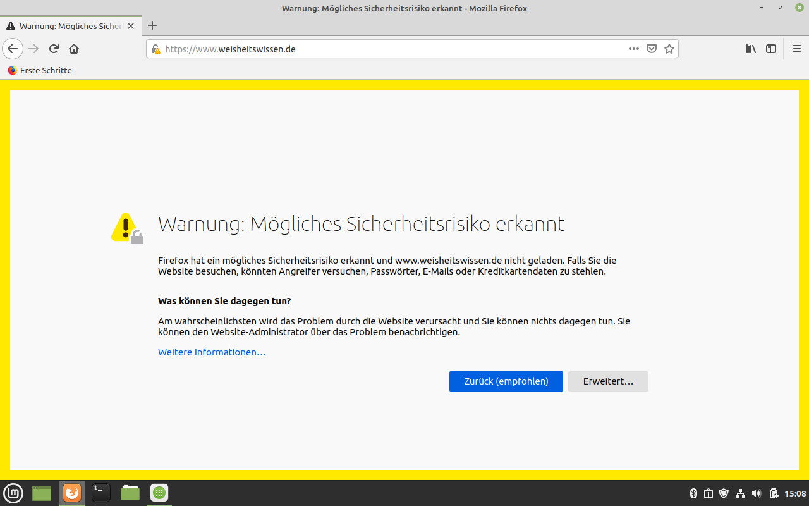Bookmark this page with the star
Viewport: 809px width, 506px height.
[669, 49]
